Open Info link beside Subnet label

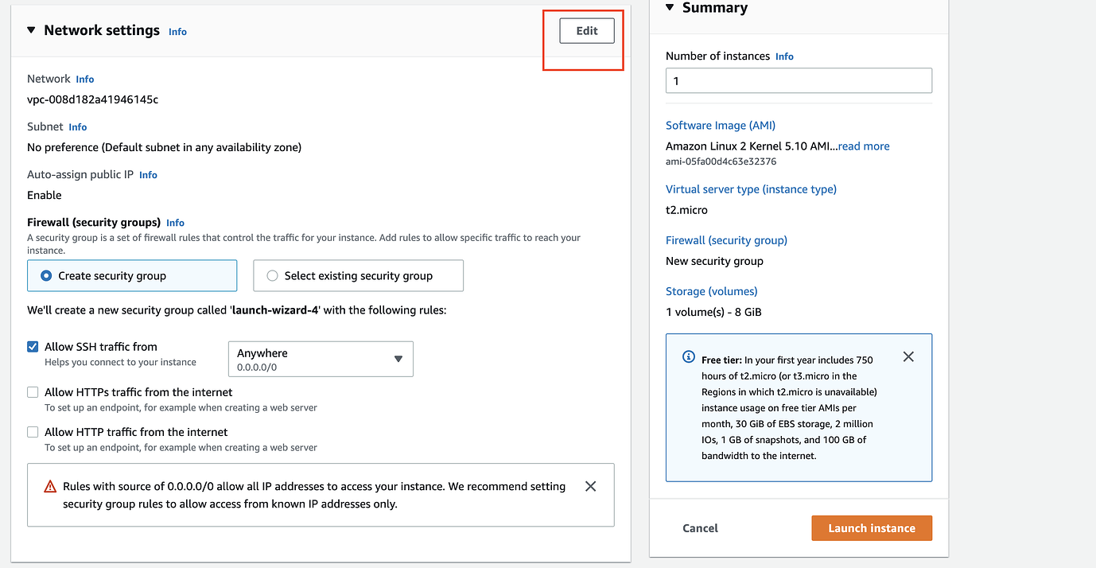(x=78, y=127)
